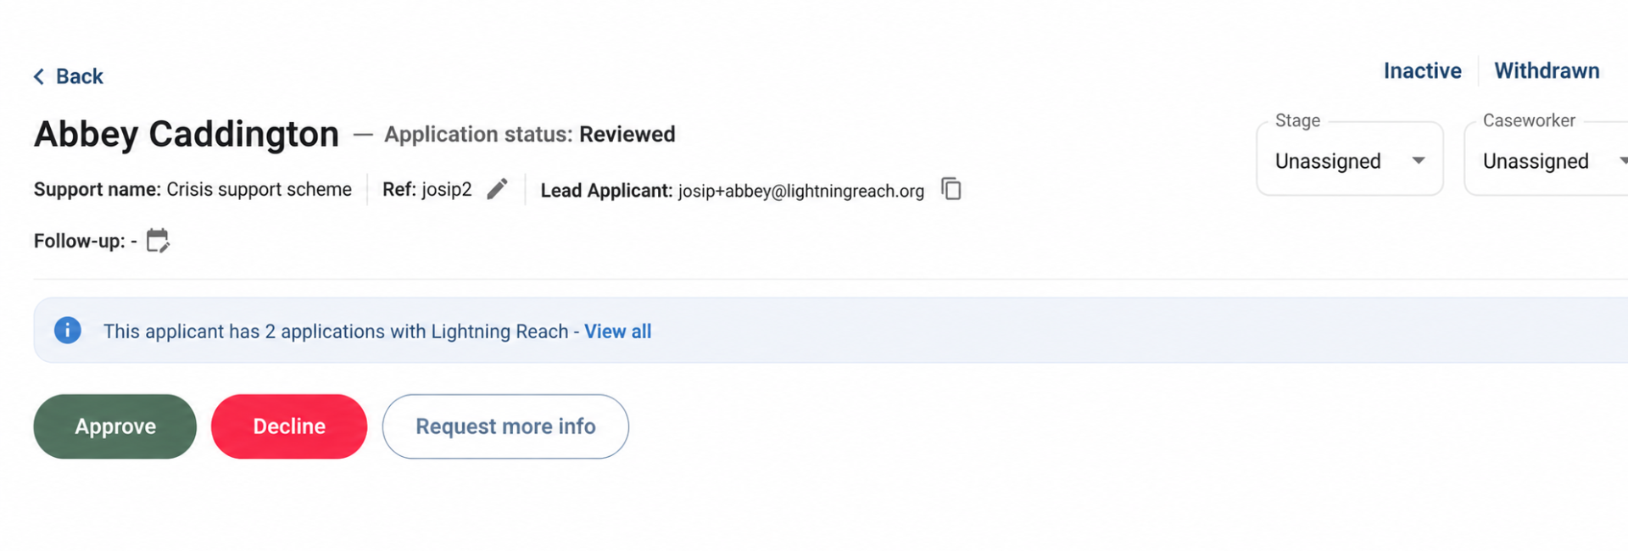Click the Ref josip2 value
Image resolution: width=1628 pixels, height=551 pixels.
[447, 189]
